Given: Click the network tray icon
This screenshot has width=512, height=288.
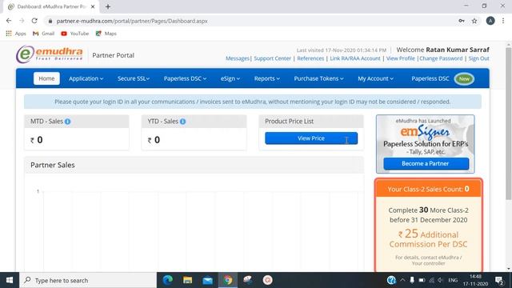Looking at the screenshot, I should (x=431, y=280).
